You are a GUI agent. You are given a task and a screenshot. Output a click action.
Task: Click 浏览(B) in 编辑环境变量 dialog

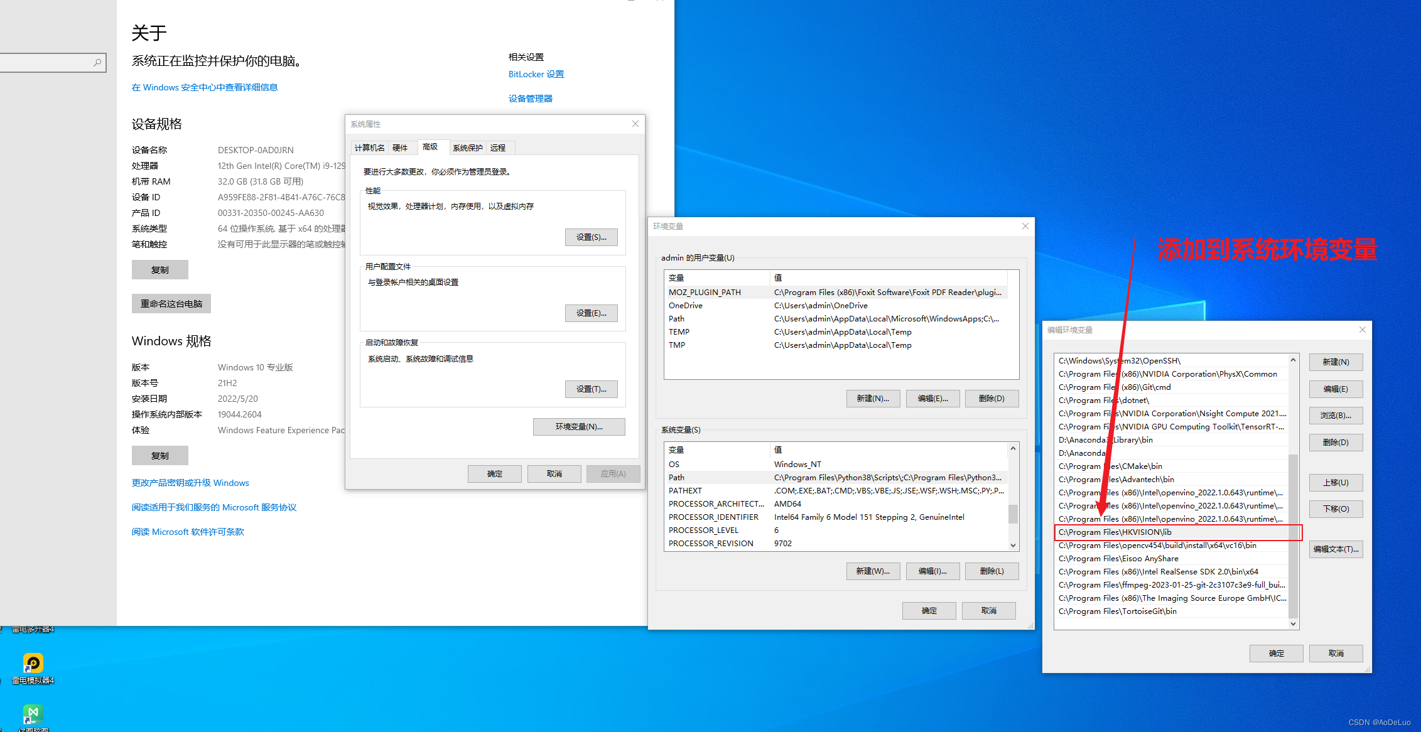pyautogui.click(x=1336, y=416)
